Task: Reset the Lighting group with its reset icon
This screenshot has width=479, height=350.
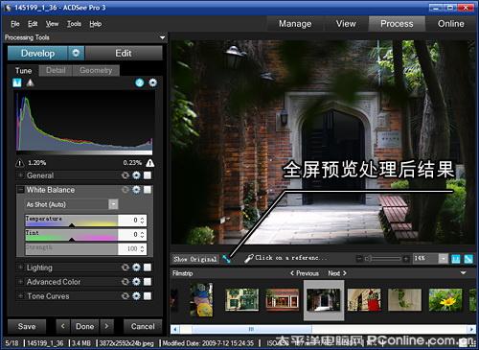Action: click(x=125, y=268)
